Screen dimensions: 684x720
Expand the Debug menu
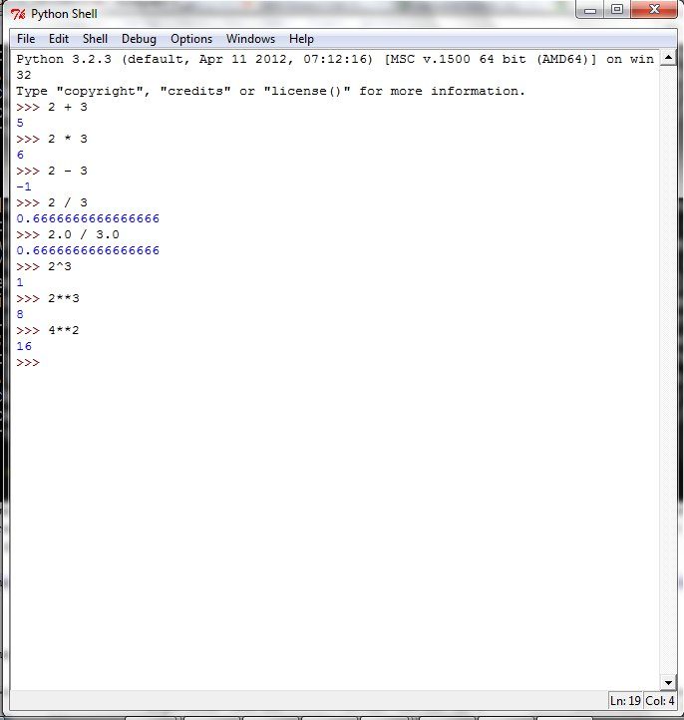pos(139,39)
